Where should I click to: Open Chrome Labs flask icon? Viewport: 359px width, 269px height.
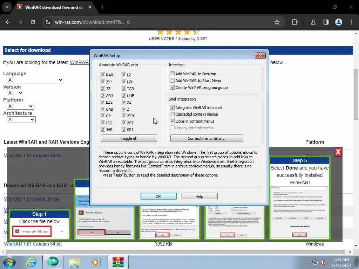point(313,22)
